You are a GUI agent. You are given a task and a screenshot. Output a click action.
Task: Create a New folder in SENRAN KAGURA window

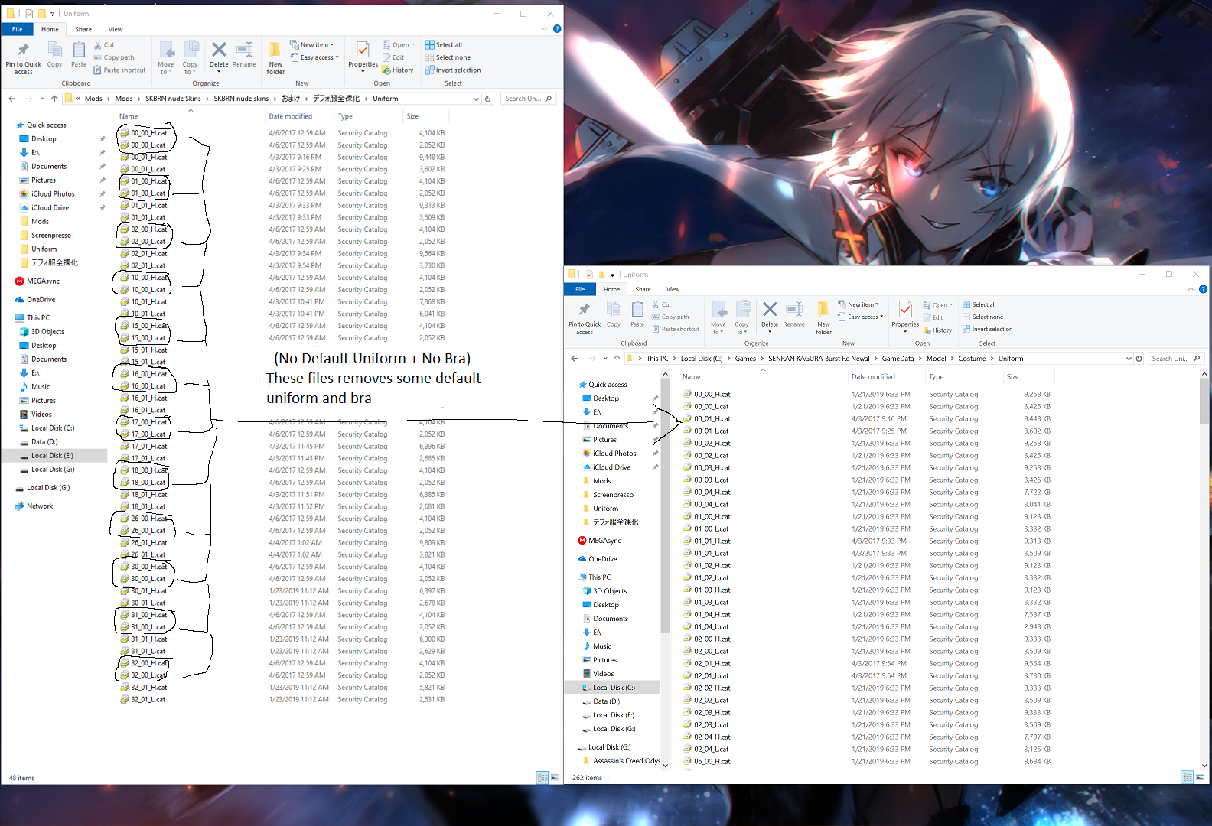(823, 317)
